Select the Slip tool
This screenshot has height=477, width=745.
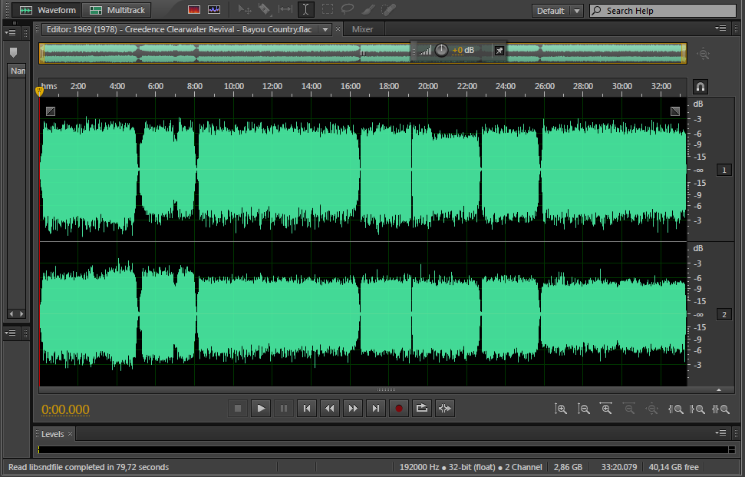click(285, 9)
